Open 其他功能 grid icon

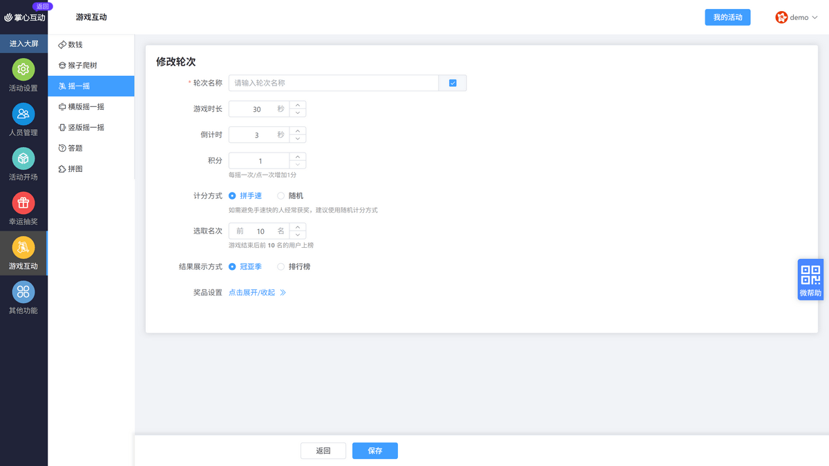(x=23, y=291)
